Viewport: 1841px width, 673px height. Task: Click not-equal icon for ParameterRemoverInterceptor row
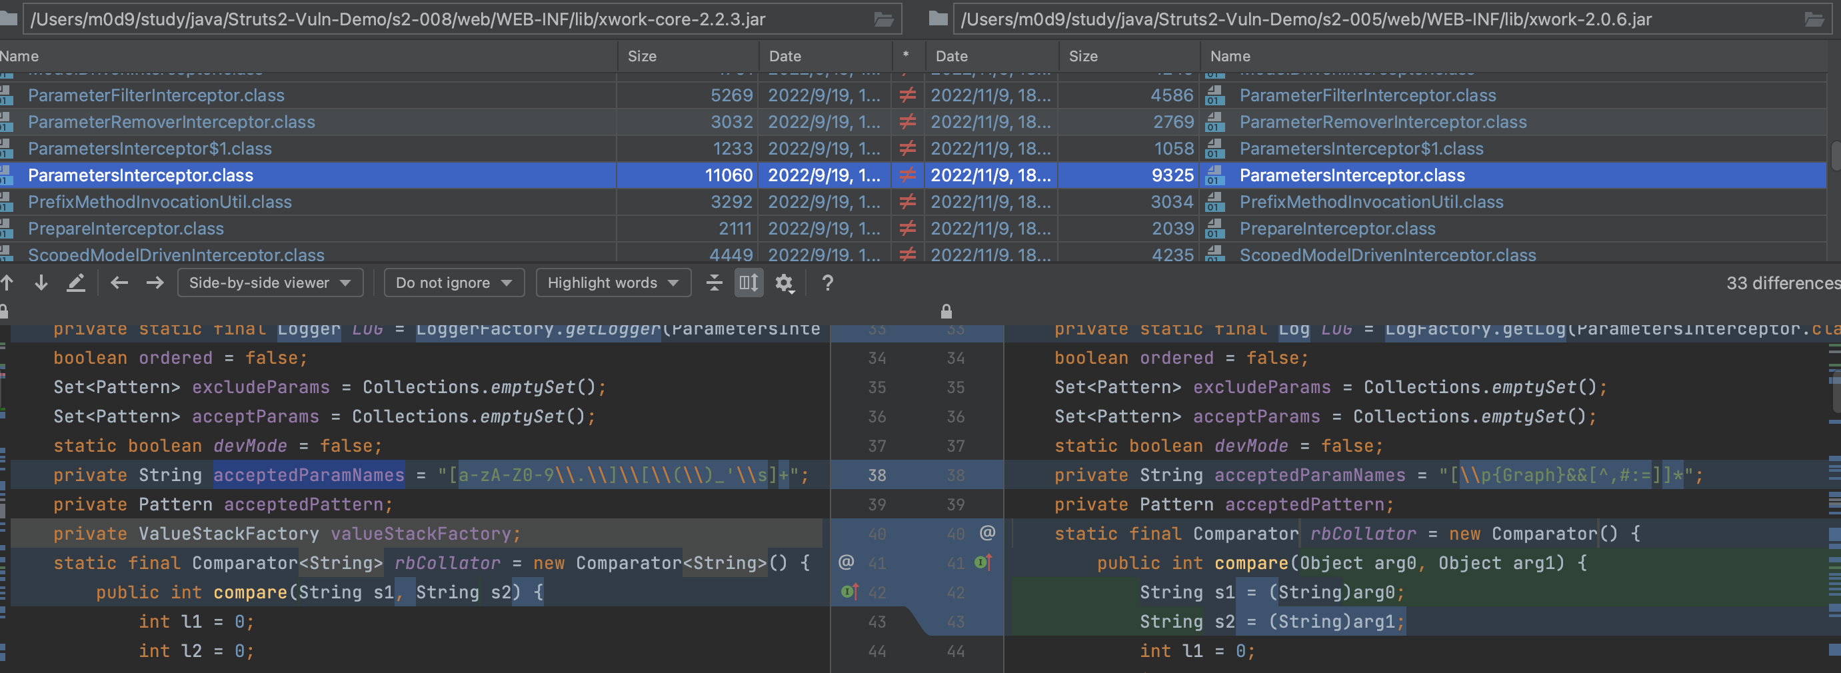click(x=908, y=122)
